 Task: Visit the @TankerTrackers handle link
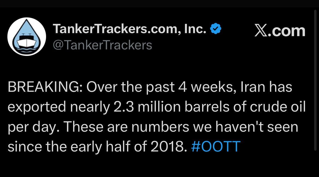[x=102, y=45]
